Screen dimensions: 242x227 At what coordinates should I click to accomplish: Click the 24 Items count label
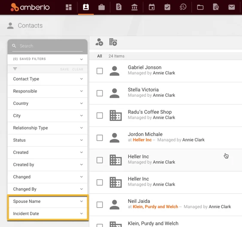coord(116,56)
